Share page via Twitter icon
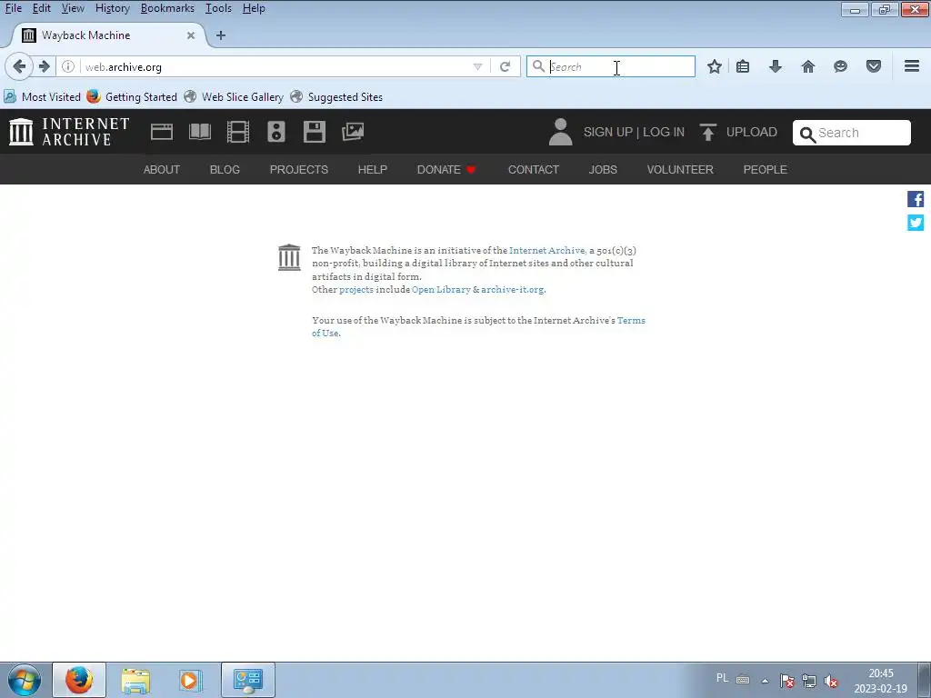 916,223
